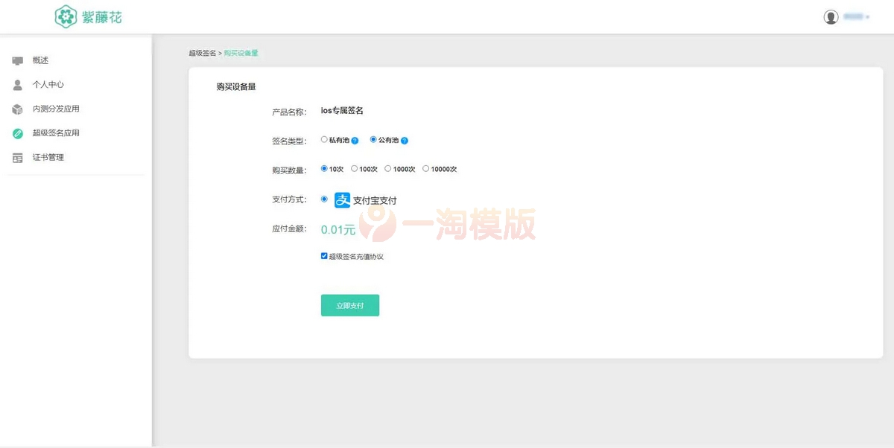
Task: Click the user avatar icon top right
Action: [x=831, y=16]
